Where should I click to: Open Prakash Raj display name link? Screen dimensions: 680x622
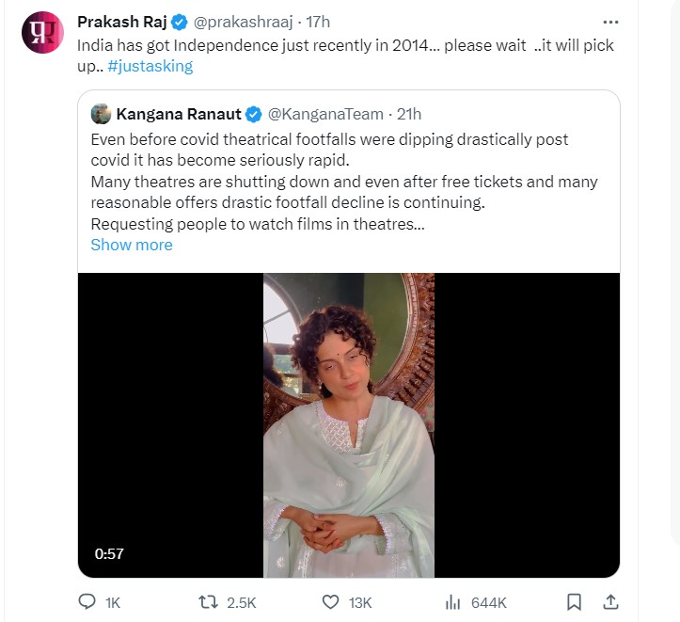coord(121,22)
